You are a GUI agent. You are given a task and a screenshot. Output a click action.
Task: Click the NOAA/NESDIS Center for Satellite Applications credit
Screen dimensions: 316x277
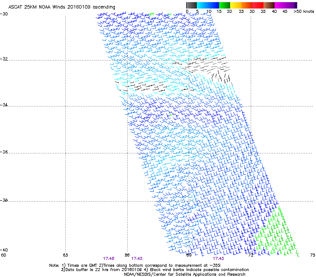point(184,274)
